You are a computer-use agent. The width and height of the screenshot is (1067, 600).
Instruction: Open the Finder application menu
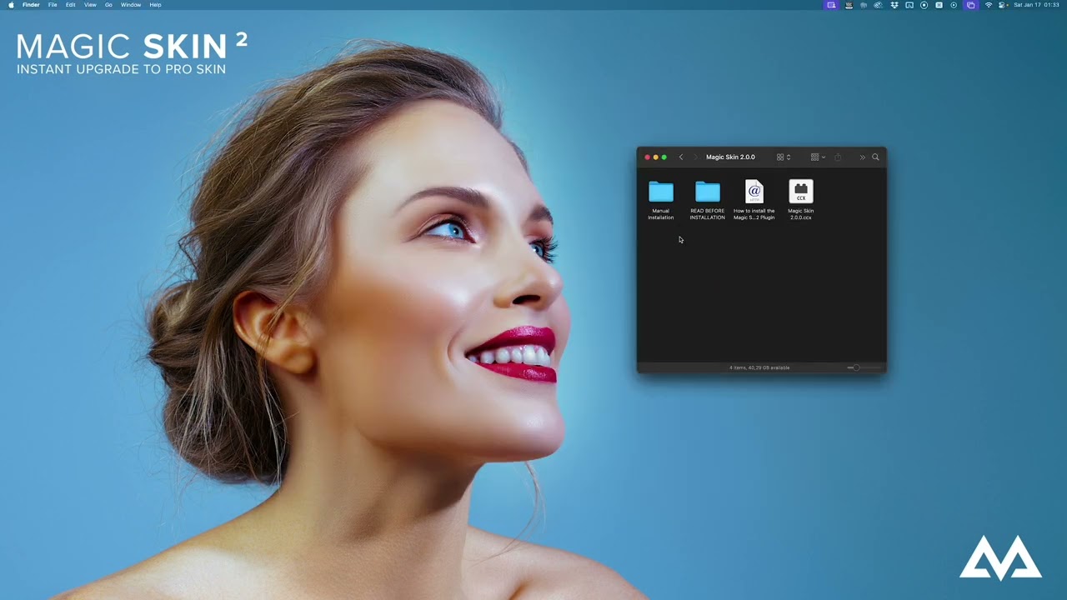coord(31,5)
